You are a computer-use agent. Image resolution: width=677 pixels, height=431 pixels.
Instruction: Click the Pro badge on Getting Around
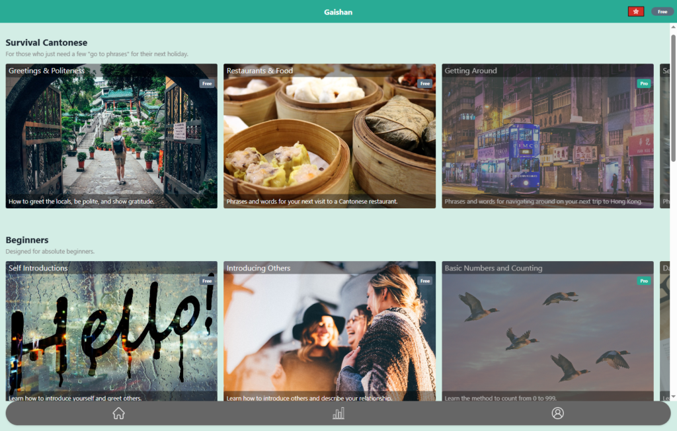[x=644, y=83]
